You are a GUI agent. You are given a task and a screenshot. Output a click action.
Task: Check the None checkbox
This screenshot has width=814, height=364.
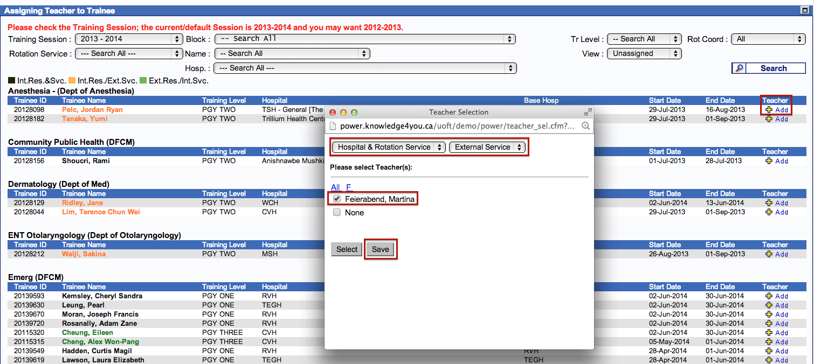coord(337,213)
